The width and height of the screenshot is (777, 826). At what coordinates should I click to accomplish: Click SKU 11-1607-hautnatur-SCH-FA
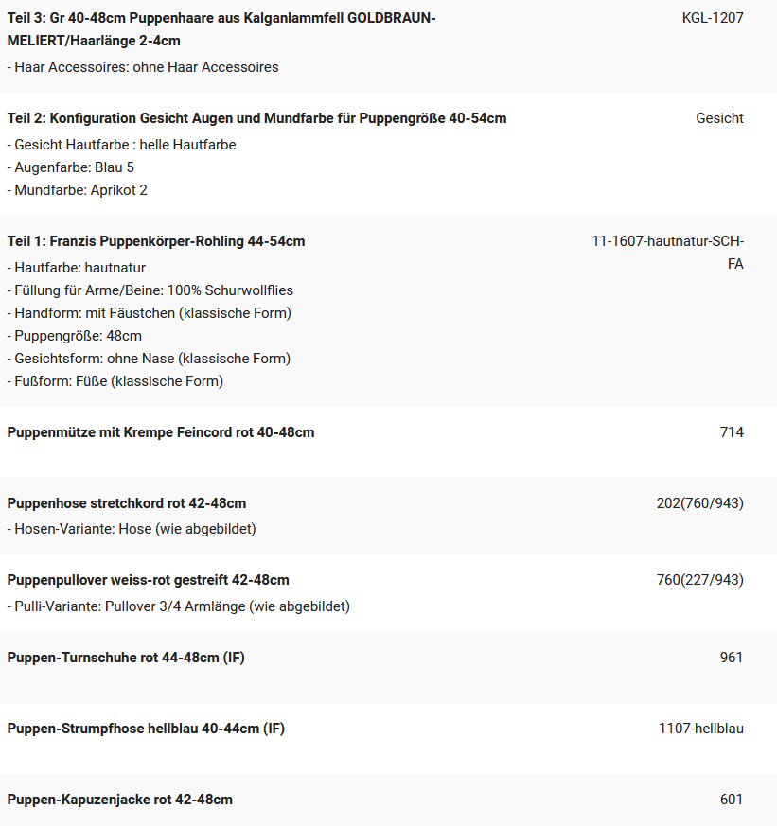coord(667,253)
